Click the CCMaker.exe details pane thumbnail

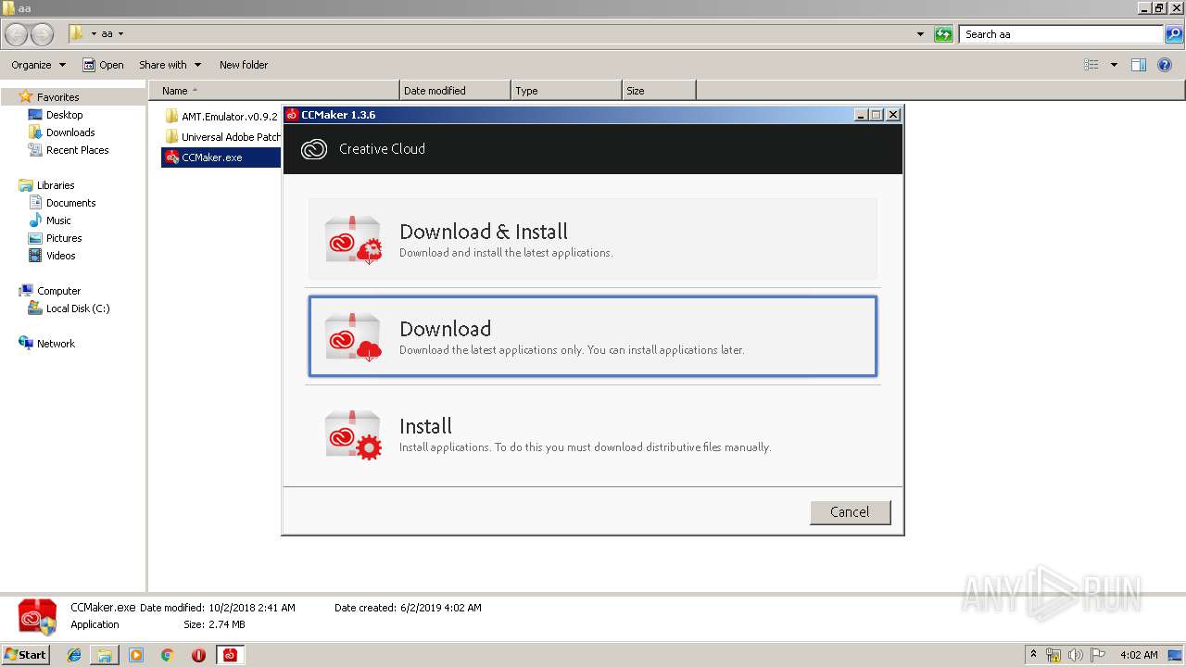(x=38, y=617)
